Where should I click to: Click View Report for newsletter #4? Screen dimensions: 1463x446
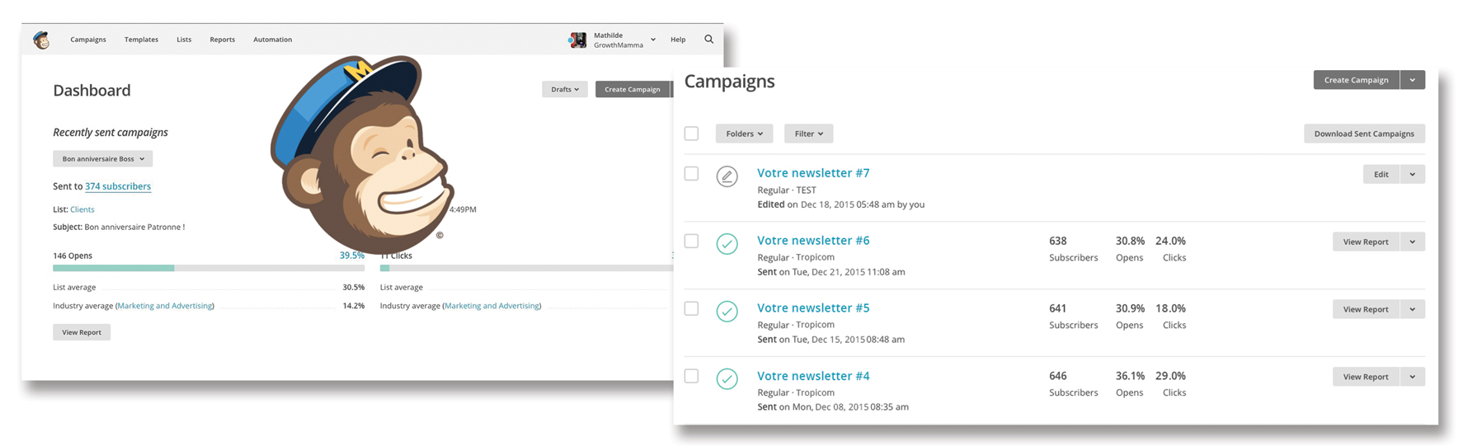1366,377
